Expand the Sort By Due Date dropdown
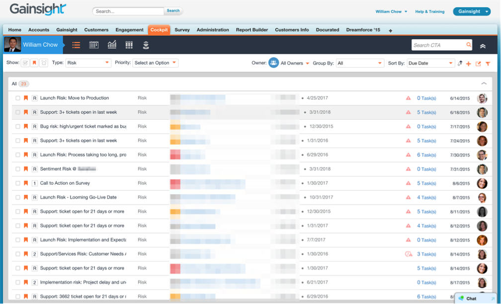The image size is (501, 304). pyautogui.click(x=430, y=63)
